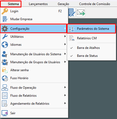Viewport: 117px width, 119px height.
Task: Click the monitor-and-arrow icon beside Sair
Action: (x=5, y=113)
